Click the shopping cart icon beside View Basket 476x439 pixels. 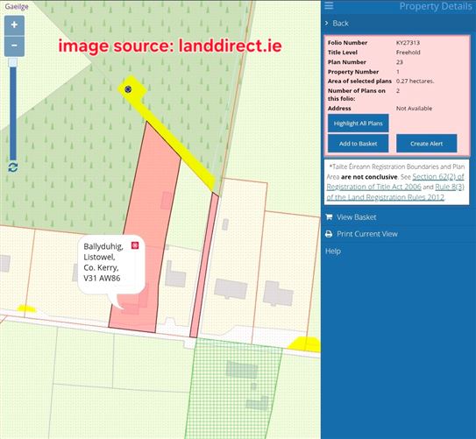pos(329,217)
